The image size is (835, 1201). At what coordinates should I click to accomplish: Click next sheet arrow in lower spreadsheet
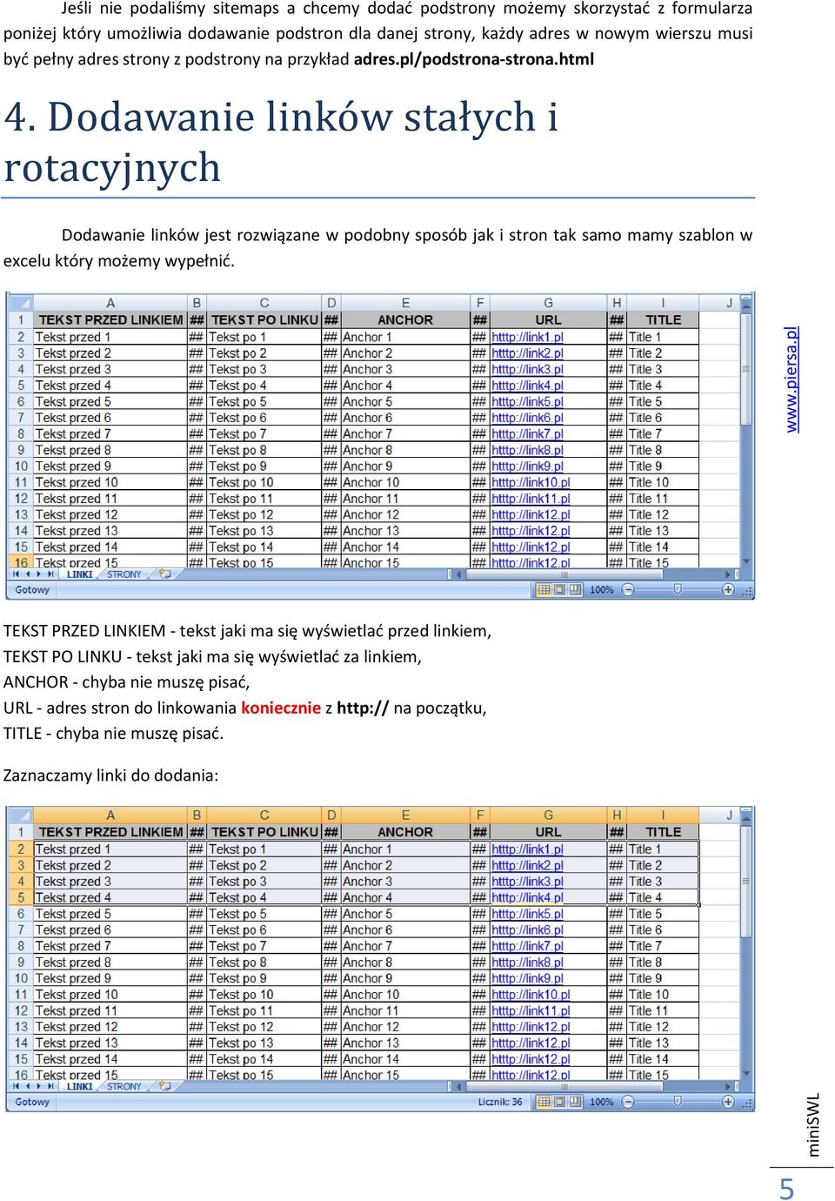[x=39, y=1086]
